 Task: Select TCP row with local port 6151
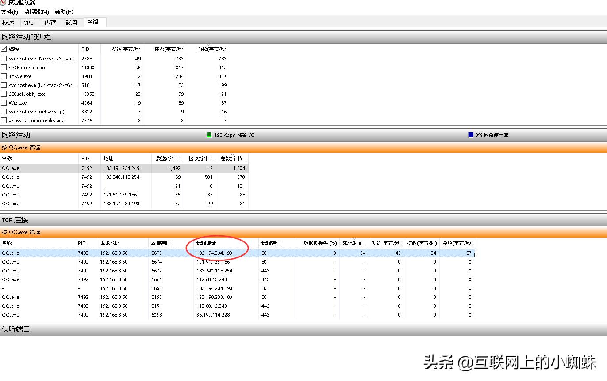238,306
